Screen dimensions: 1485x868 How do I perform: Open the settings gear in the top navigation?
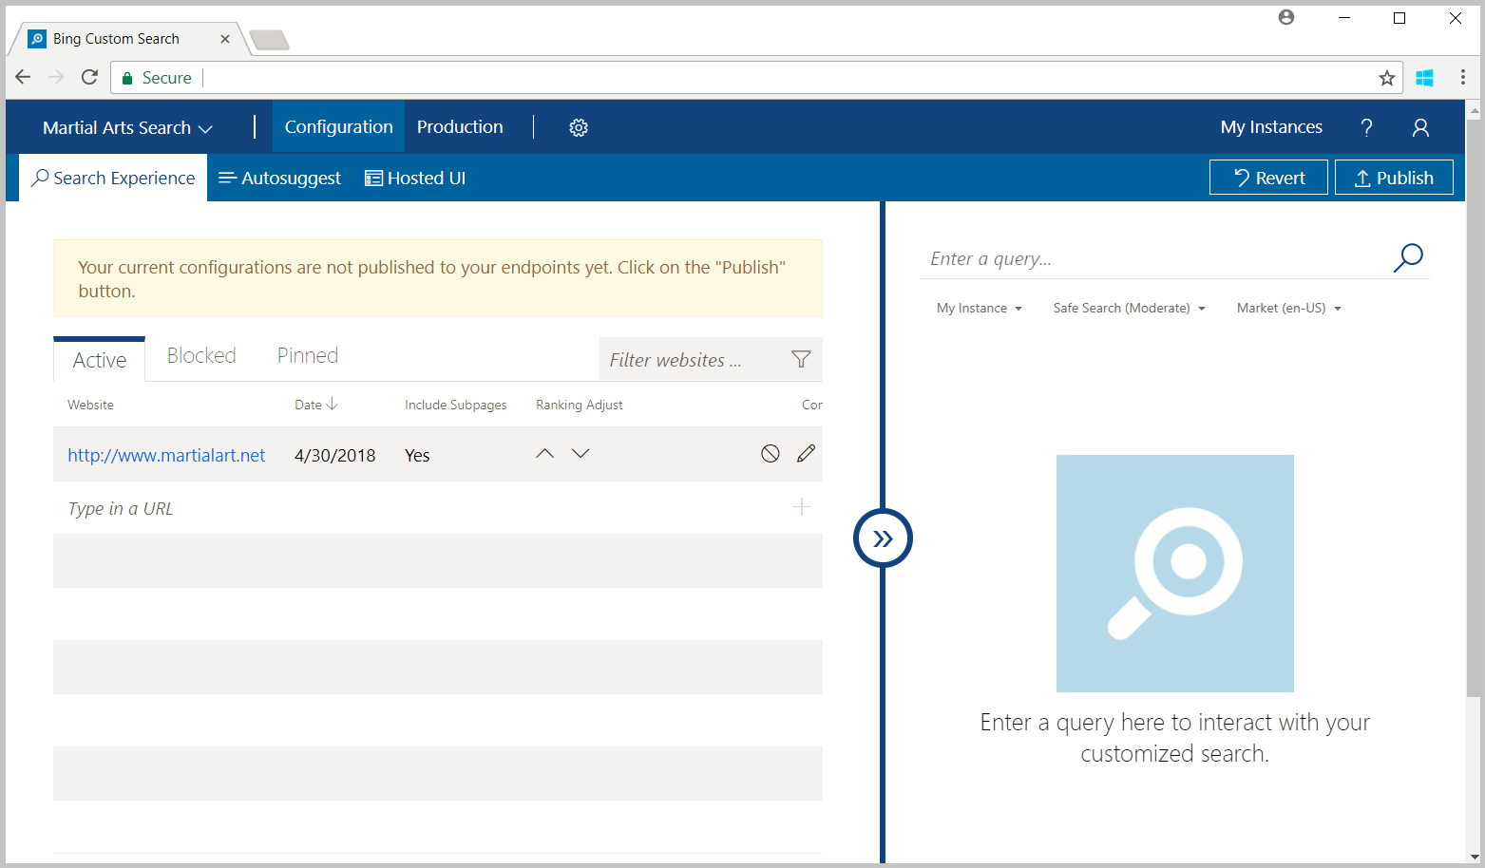579,126
